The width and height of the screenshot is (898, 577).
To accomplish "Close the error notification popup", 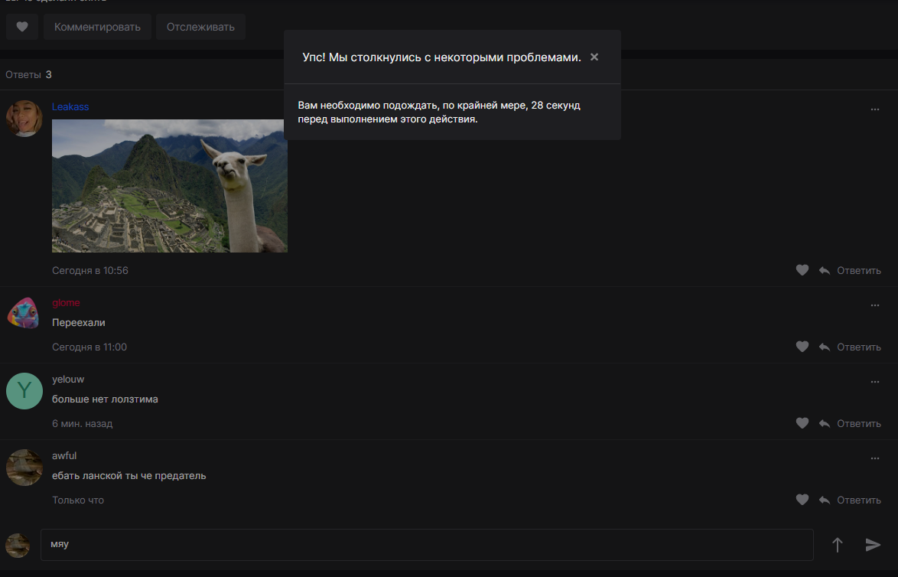I will pos(594,57).
